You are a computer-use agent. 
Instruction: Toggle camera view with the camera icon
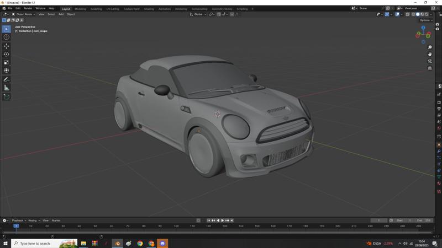point(430,61)
